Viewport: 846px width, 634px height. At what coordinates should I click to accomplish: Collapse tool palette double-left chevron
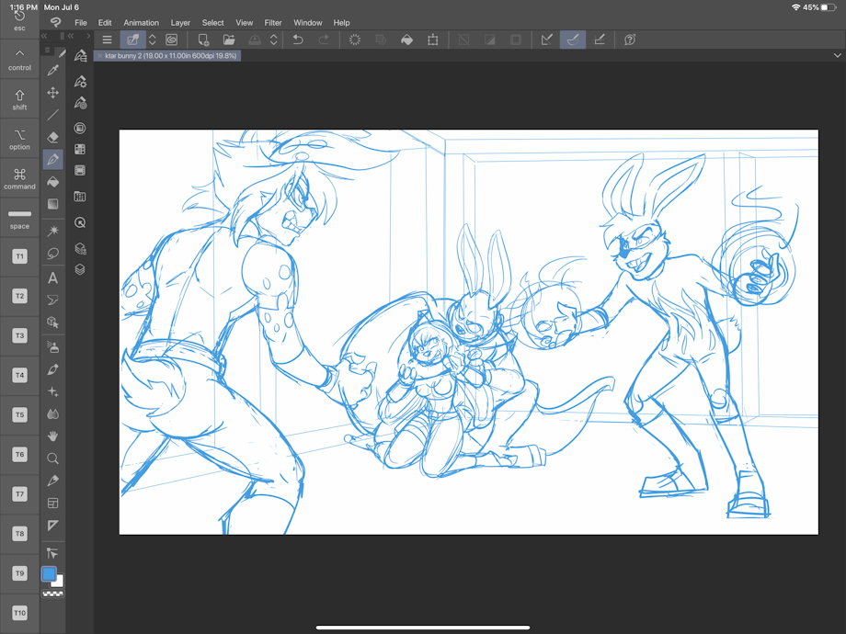(x=44, y=36)
